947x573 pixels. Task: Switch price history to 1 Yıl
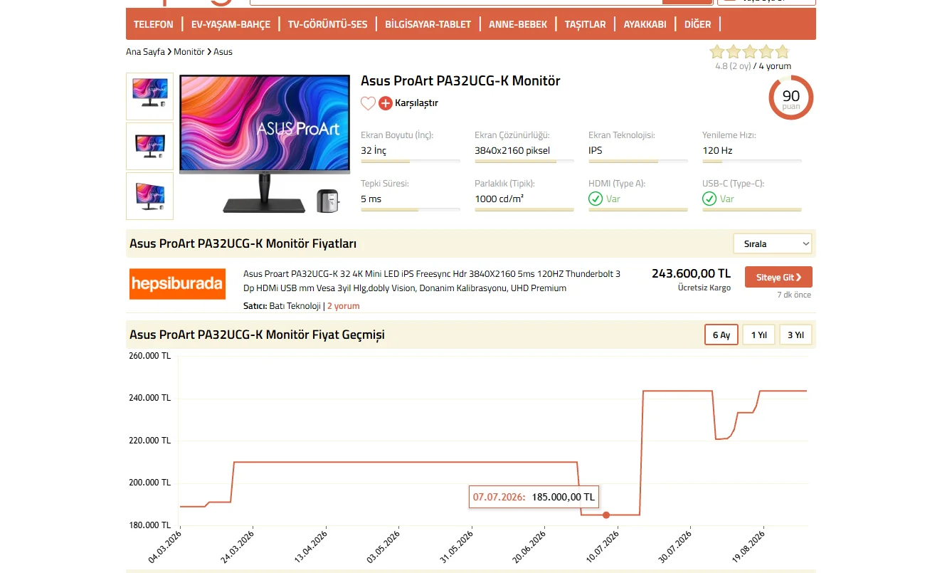[x=758, y=335]
